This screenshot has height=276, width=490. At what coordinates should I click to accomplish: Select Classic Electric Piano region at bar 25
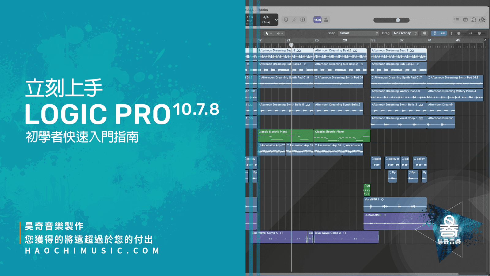(x=342, y=136)
